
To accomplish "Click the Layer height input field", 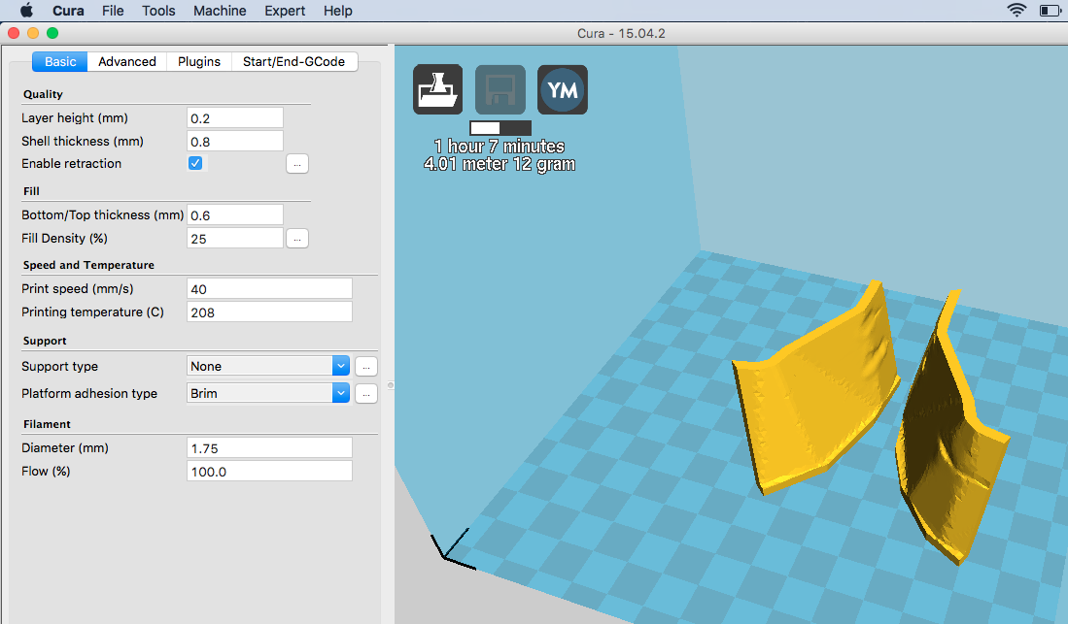I will point(235,117).
